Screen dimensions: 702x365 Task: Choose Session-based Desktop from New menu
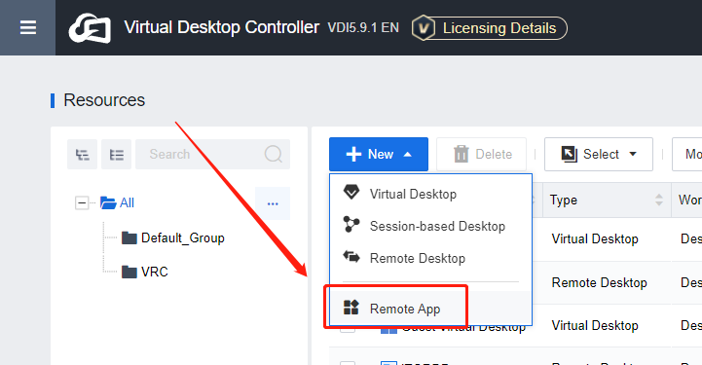click(430, 227)
